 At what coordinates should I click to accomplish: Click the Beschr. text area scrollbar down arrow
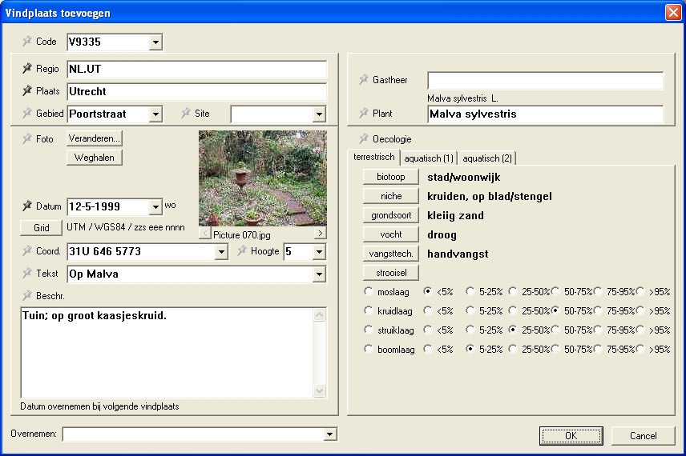coord(320,390)
